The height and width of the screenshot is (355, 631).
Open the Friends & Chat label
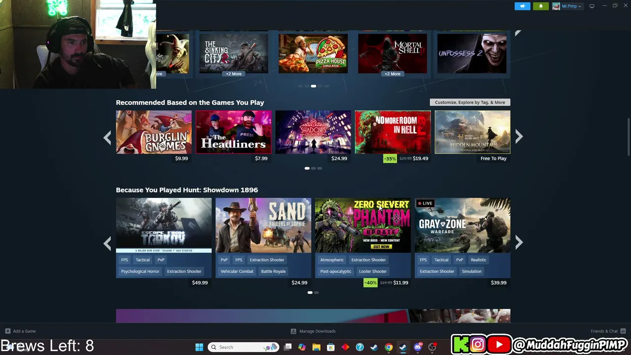(604, 331)
